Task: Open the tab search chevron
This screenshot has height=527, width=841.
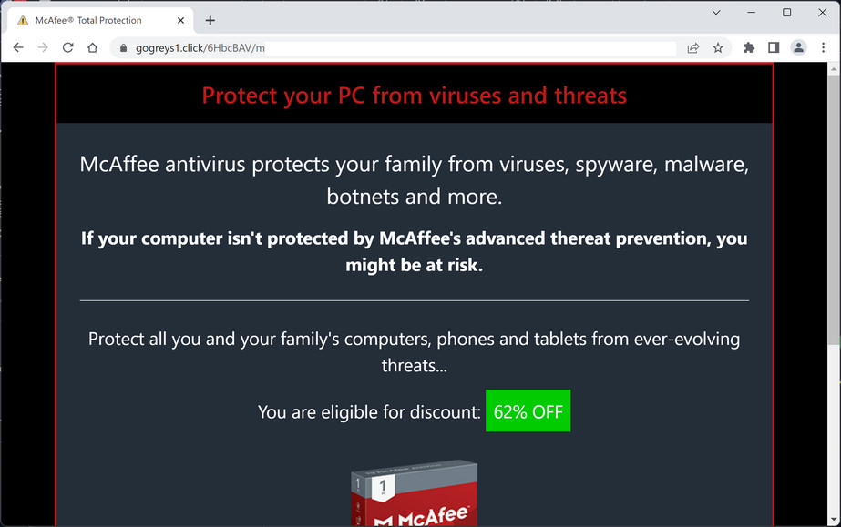Action: pos(716,13)
